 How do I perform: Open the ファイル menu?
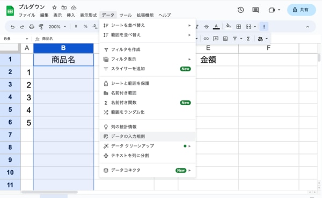(x=27, y=15)
